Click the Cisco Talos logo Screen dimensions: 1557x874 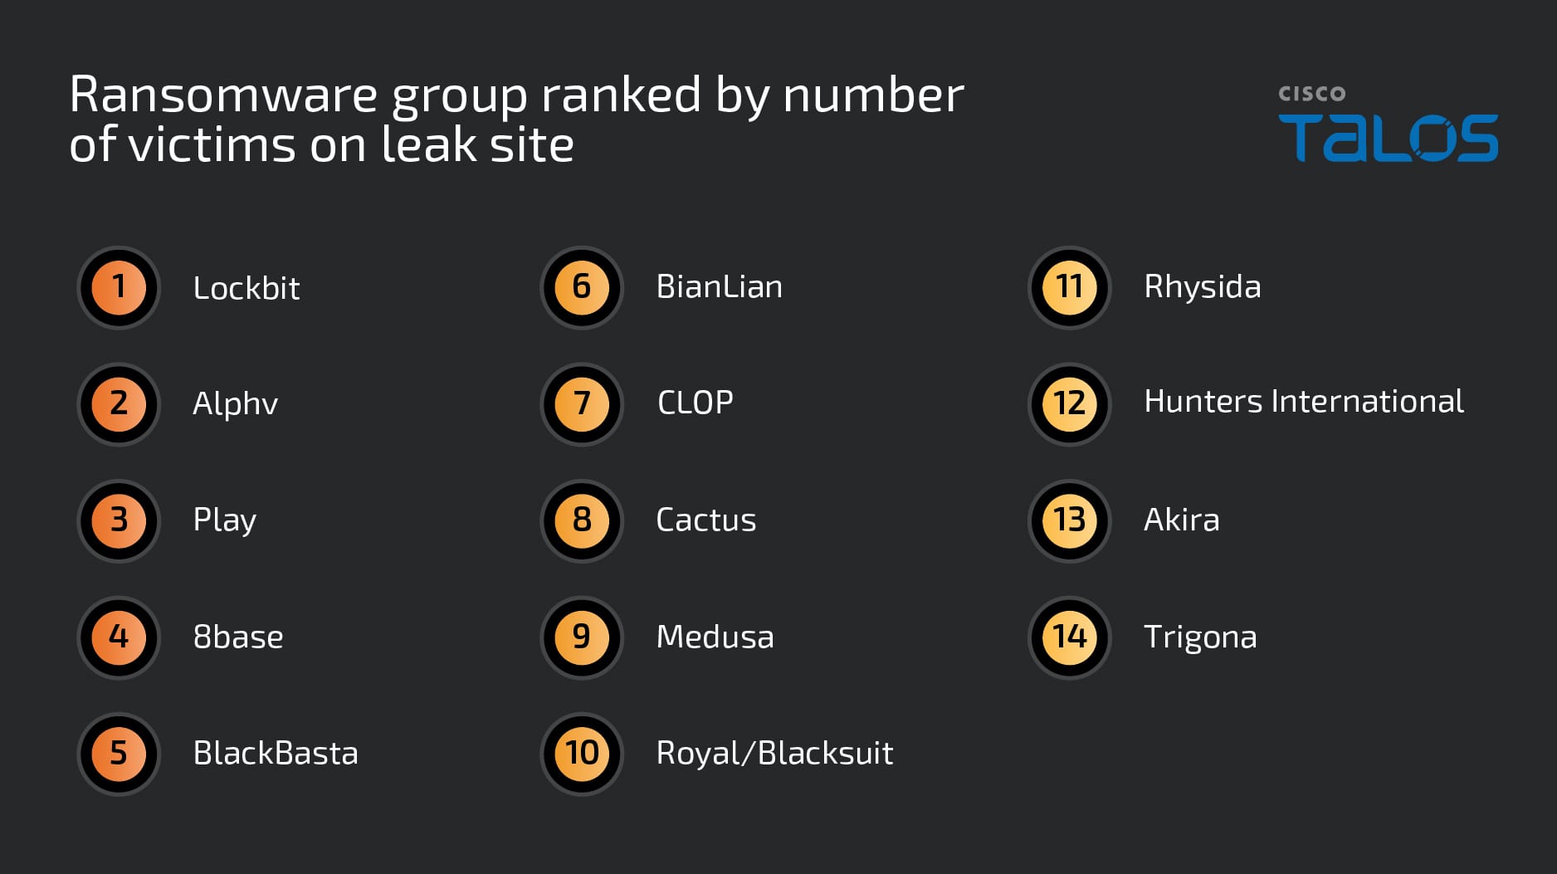coord(1388,125)
